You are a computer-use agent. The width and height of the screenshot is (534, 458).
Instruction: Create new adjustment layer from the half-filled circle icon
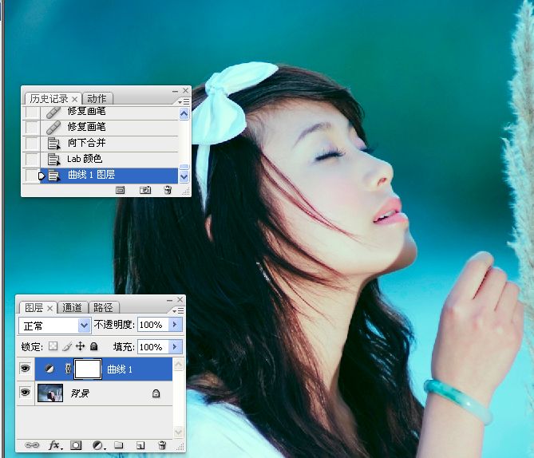coord(98,444)
